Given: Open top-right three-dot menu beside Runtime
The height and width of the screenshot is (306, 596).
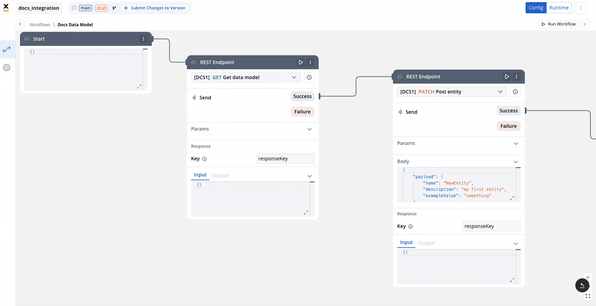Looking at the screenshot, I should point(581,8).
